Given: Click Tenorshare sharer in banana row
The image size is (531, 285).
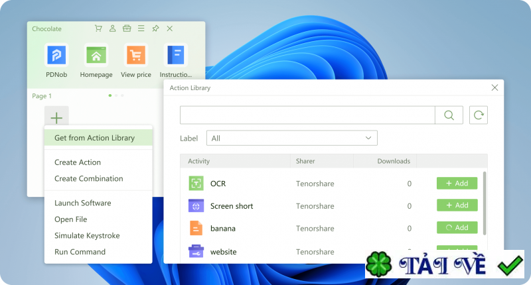Looking at the screenshot, I should click(x=315, y=229).
